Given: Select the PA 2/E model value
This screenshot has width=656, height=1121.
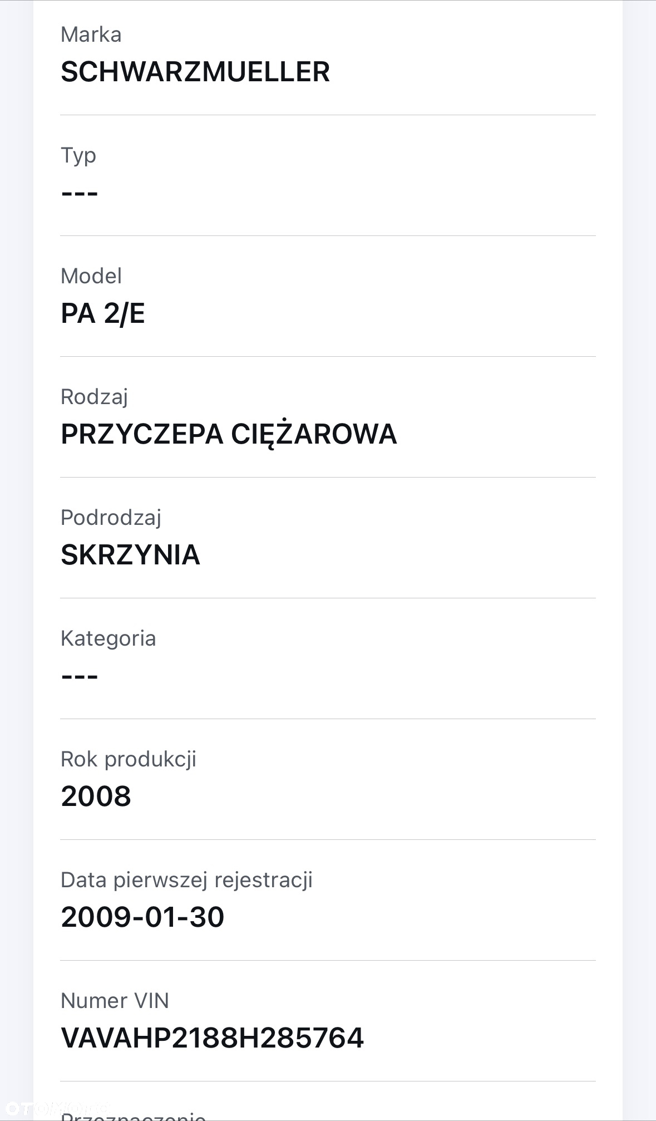Looking at the screenshot, I should [x=103, y=313].
